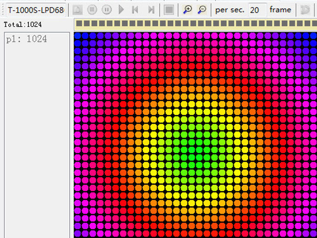Click the greyed-out icon right of frame label
This screenshot has width=317, height=238.
305,10
